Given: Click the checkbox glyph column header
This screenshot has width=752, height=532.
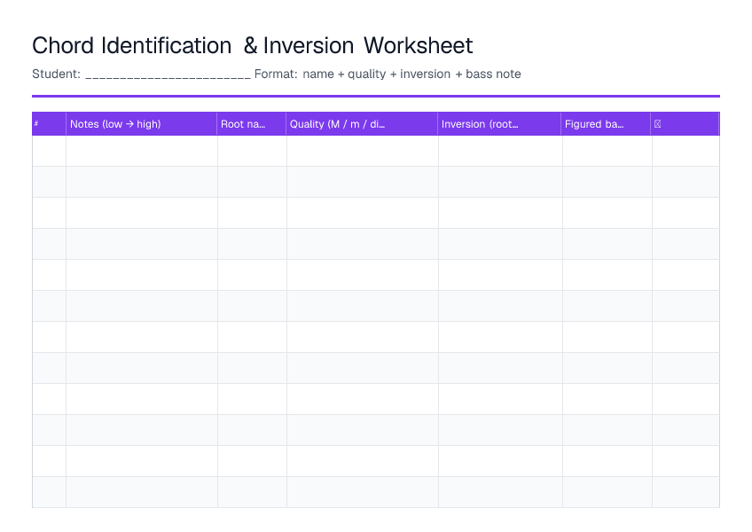Looking at the screenshot, I should click(x=685, y=124).
